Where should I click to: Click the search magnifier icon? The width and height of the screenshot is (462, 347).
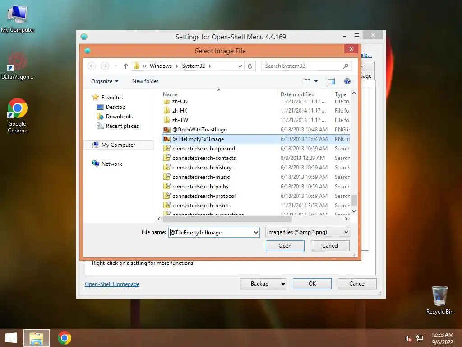pos(346,66)
